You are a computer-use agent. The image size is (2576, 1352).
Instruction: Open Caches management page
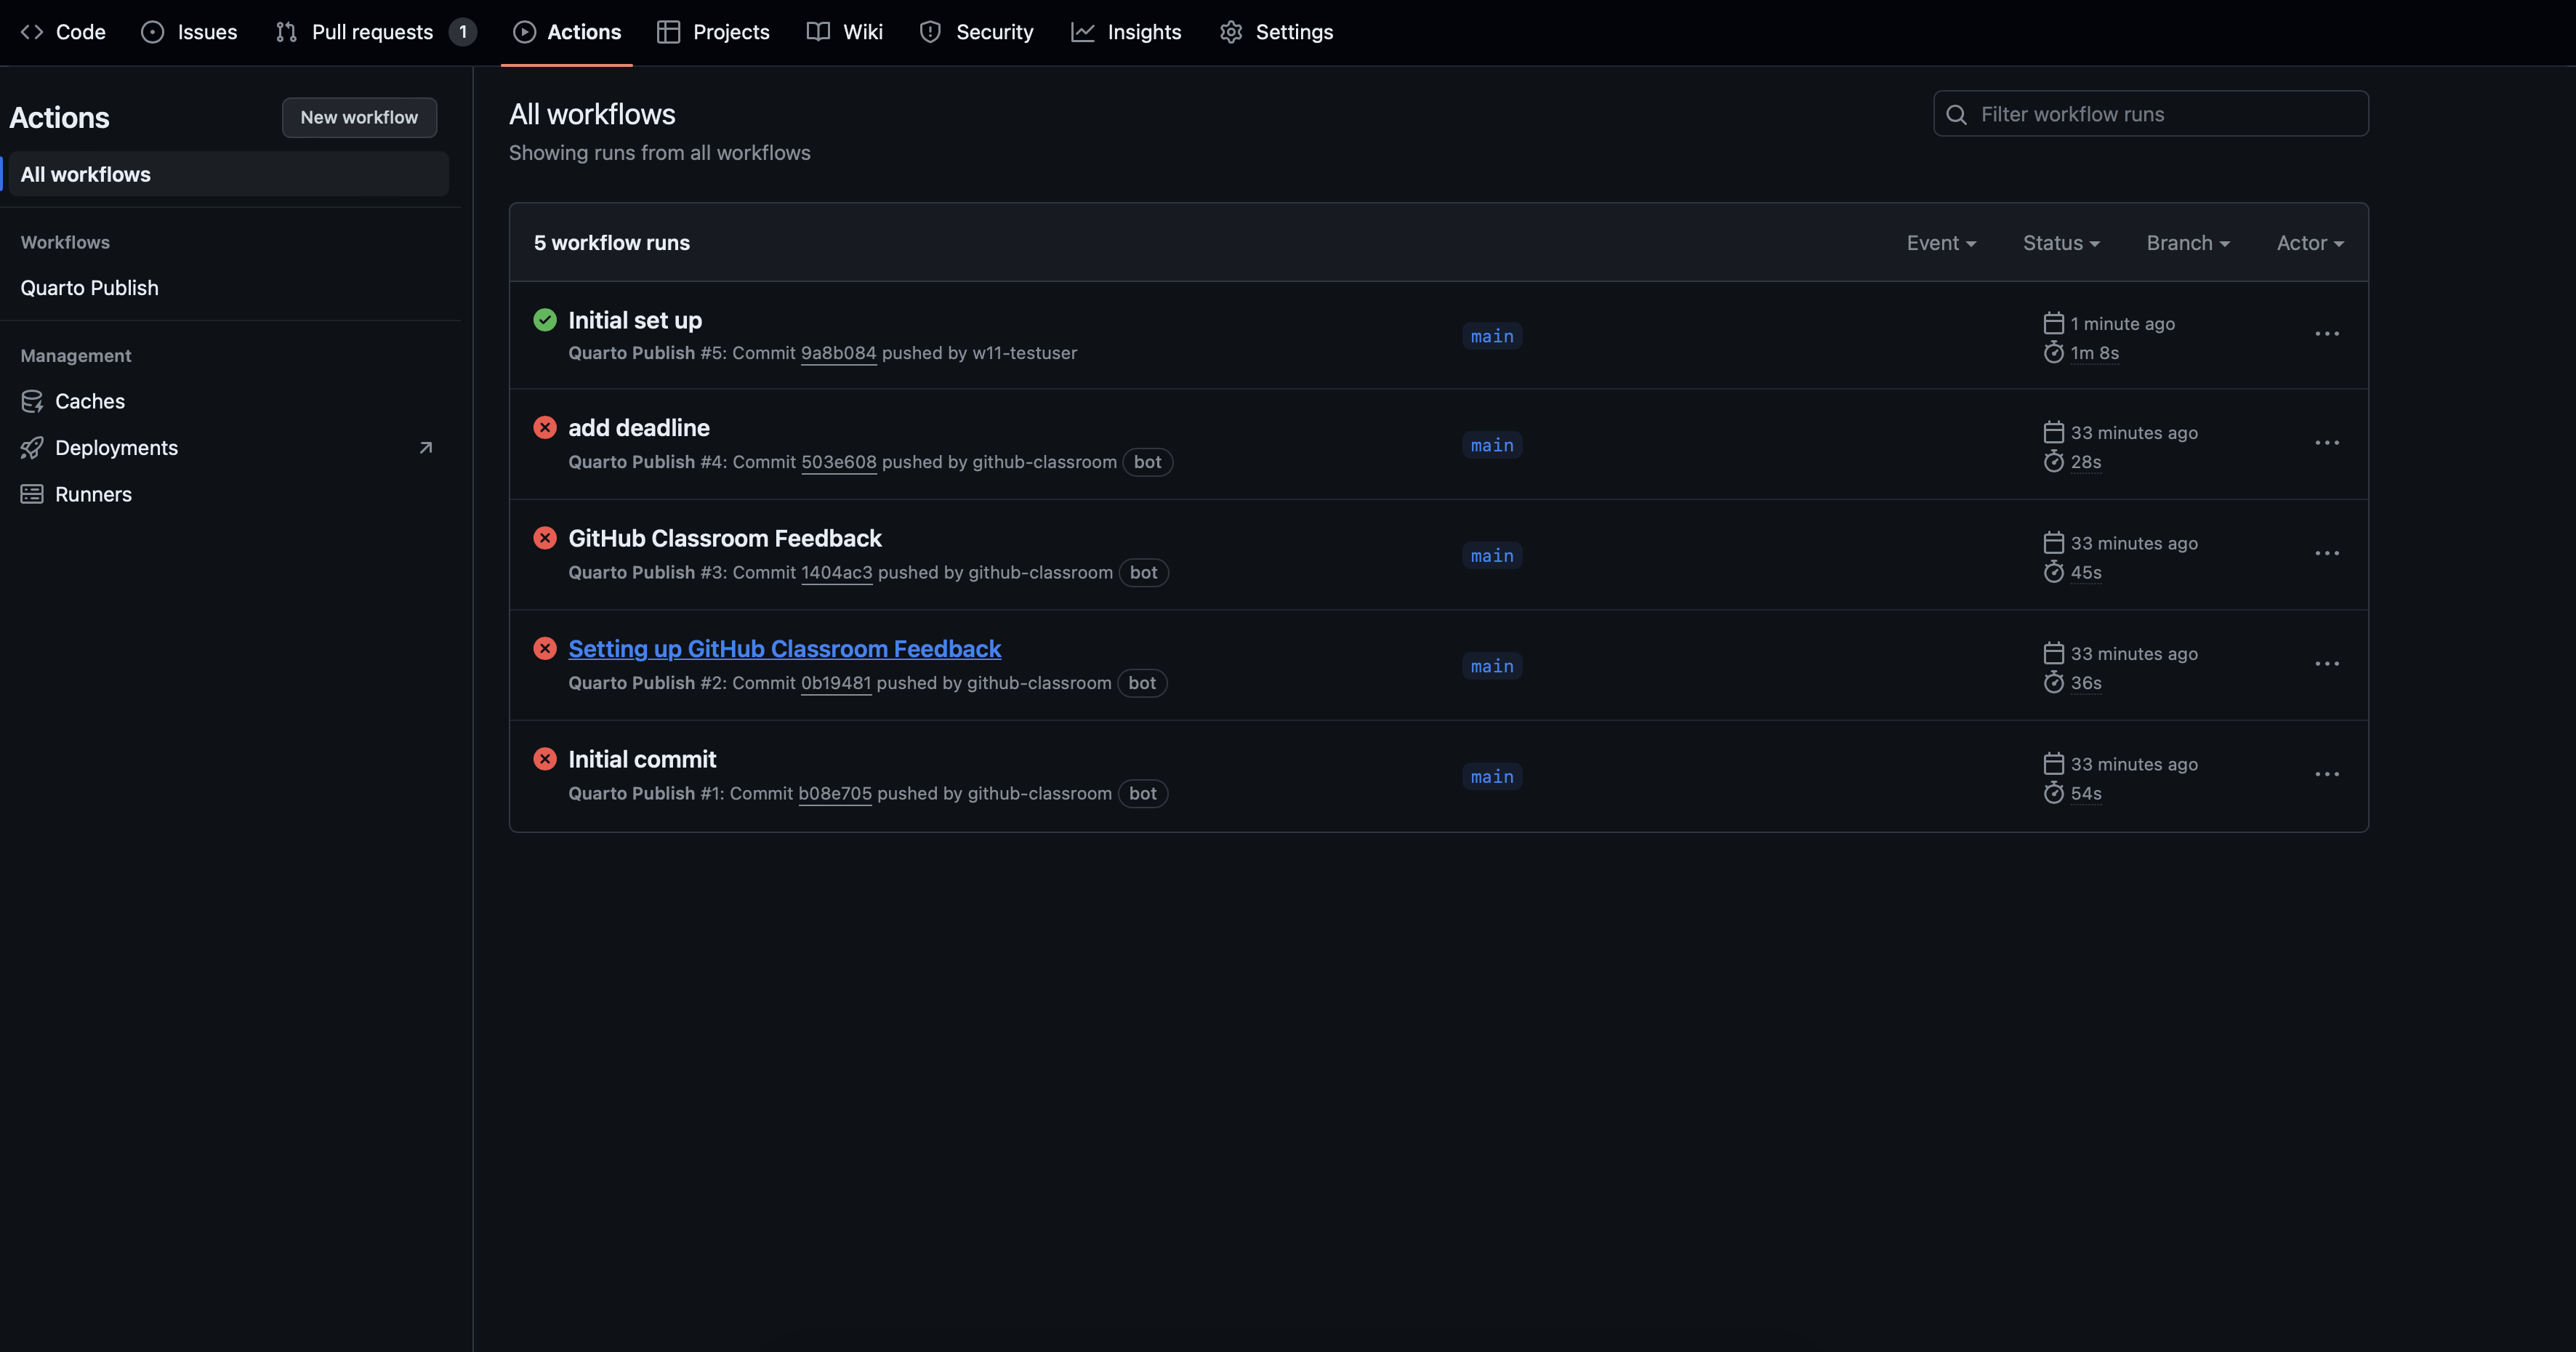point(90,401)
